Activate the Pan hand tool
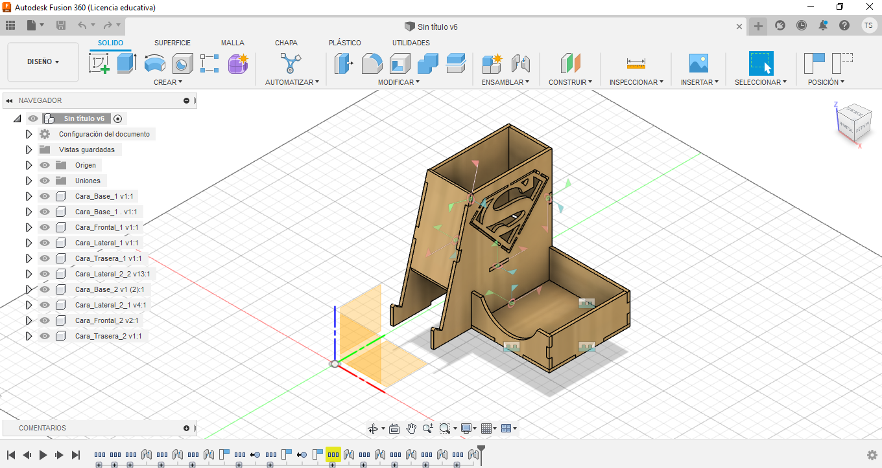Viewport: 882px width, 468px height. pyautogui.click(x=411, y=429)
